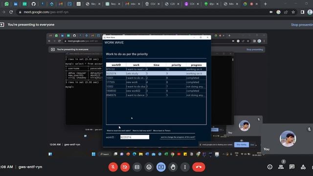Viewport: 313px width, 176px height.
Task: Select the 'I want to dance' row
Action: (x=156, y=95)
